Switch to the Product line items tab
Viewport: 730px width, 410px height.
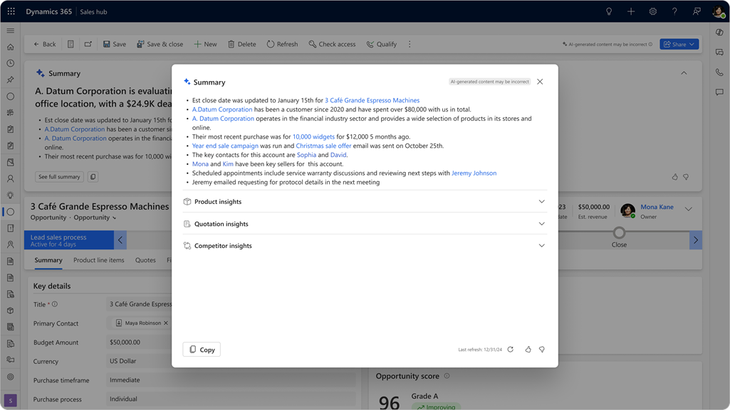tap(98, 260)
